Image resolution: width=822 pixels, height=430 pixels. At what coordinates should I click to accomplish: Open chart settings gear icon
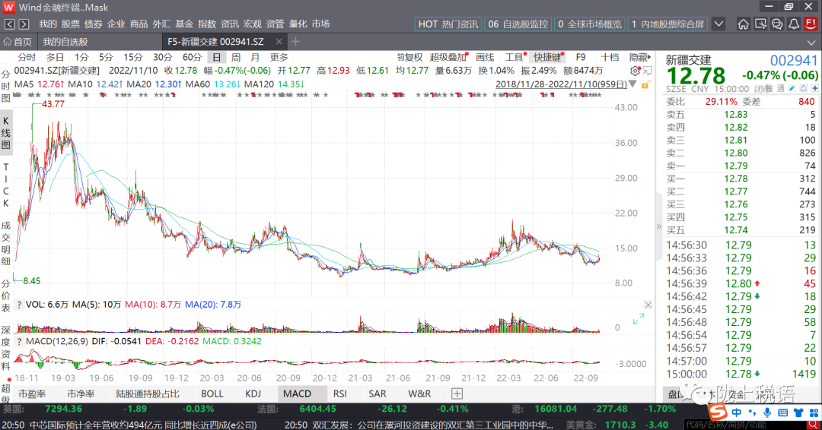pyautogui.click(x=636, y=71)
